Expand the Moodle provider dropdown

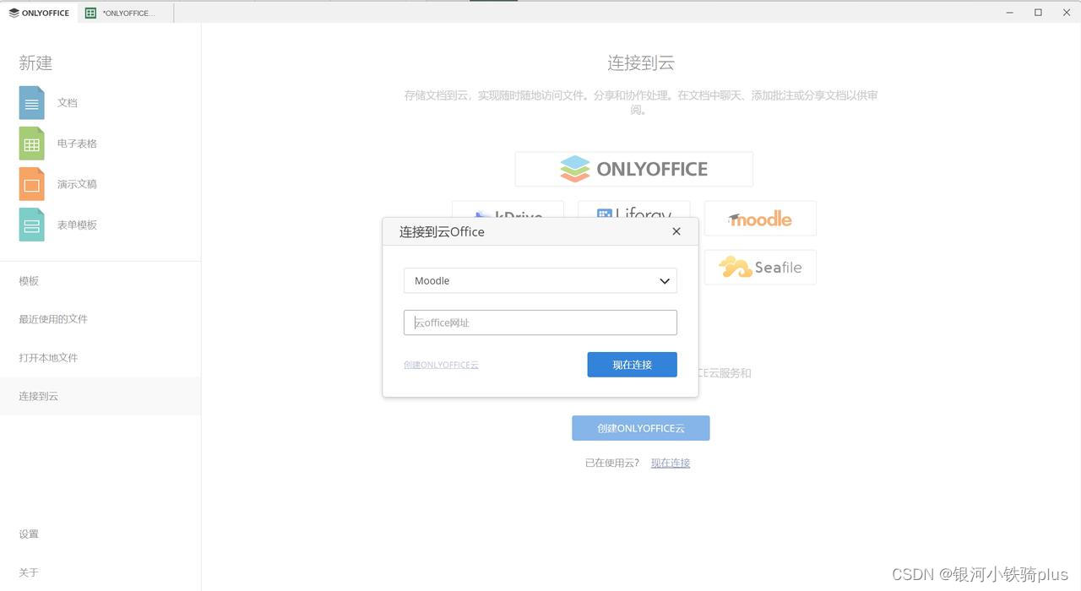pyautogui.click(x=540, y=280)
